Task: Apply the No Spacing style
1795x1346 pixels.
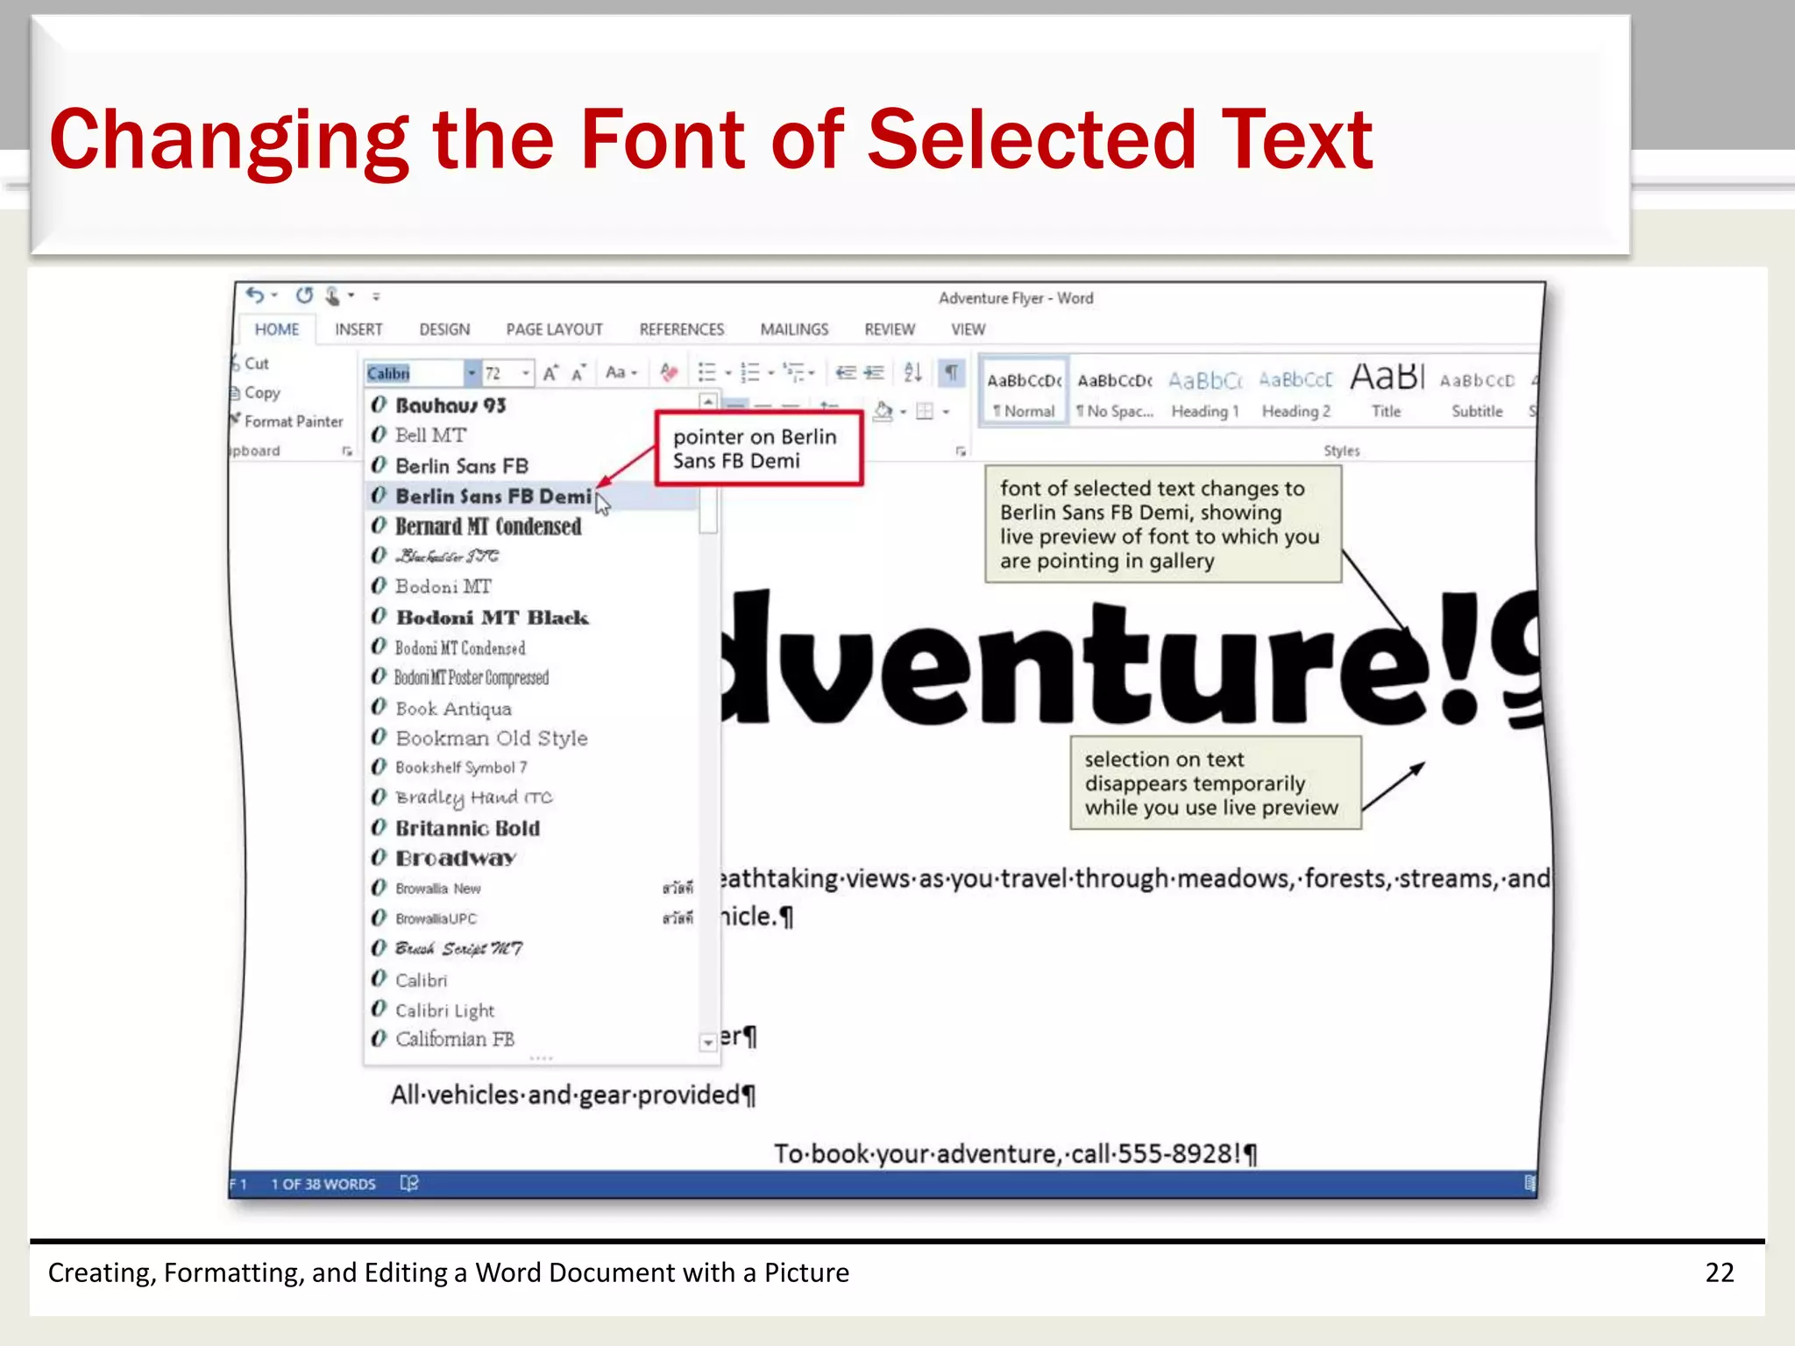Action: 1115,393
